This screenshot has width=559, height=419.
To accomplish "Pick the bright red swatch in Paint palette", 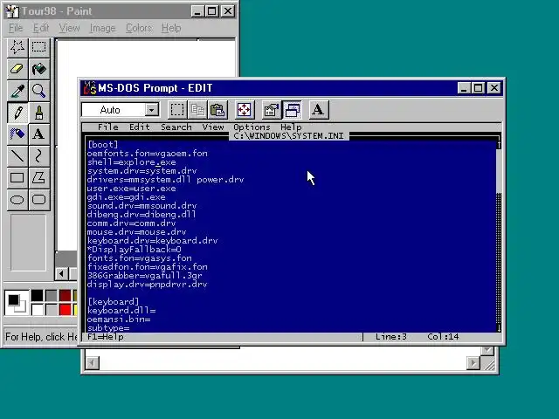I will click(x=65, y=309).
